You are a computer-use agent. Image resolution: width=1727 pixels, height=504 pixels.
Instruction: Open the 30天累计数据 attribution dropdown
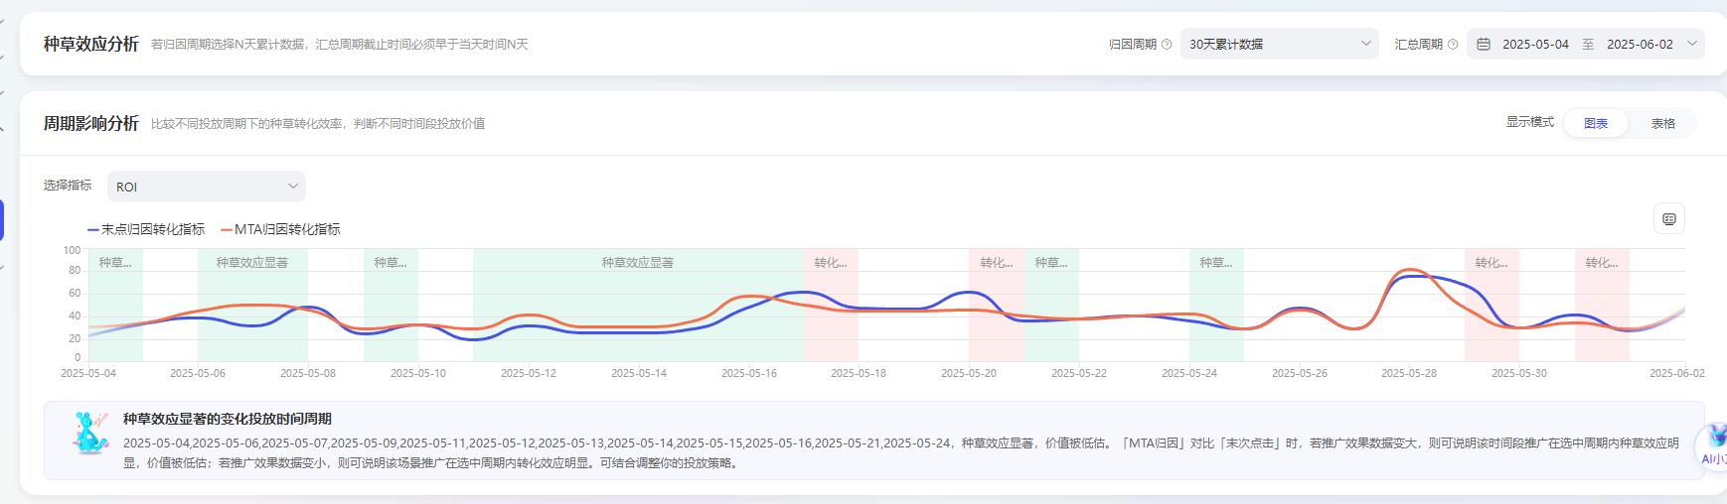click(x=1279, y=45)
